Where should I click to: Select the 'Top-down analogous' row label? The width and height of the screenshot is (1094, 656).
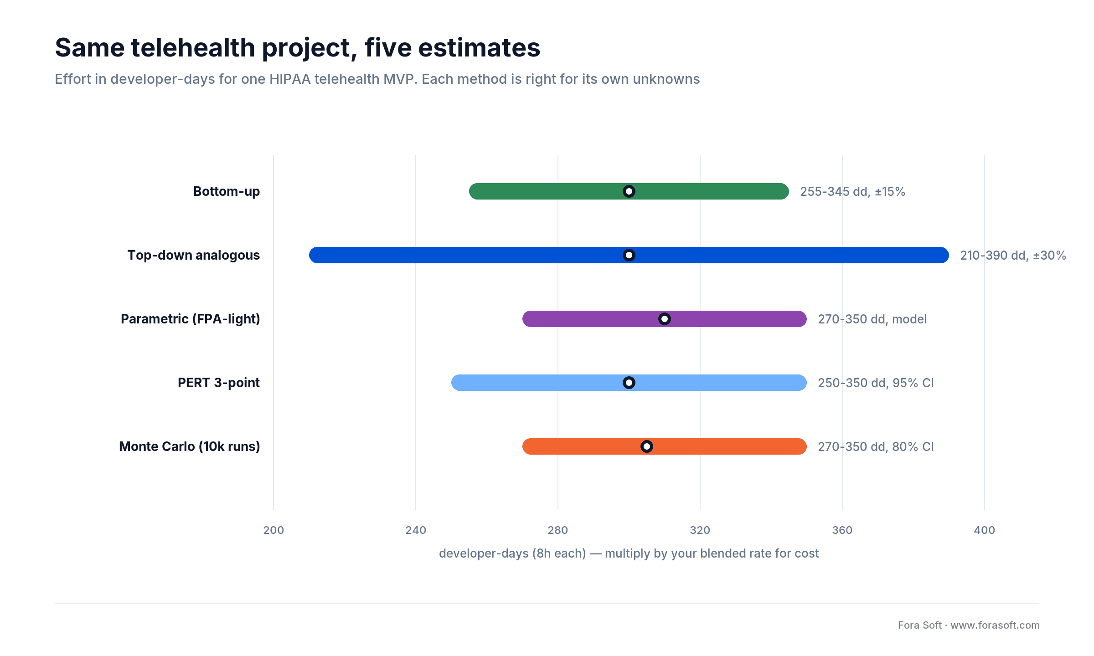tap(194, 255)
